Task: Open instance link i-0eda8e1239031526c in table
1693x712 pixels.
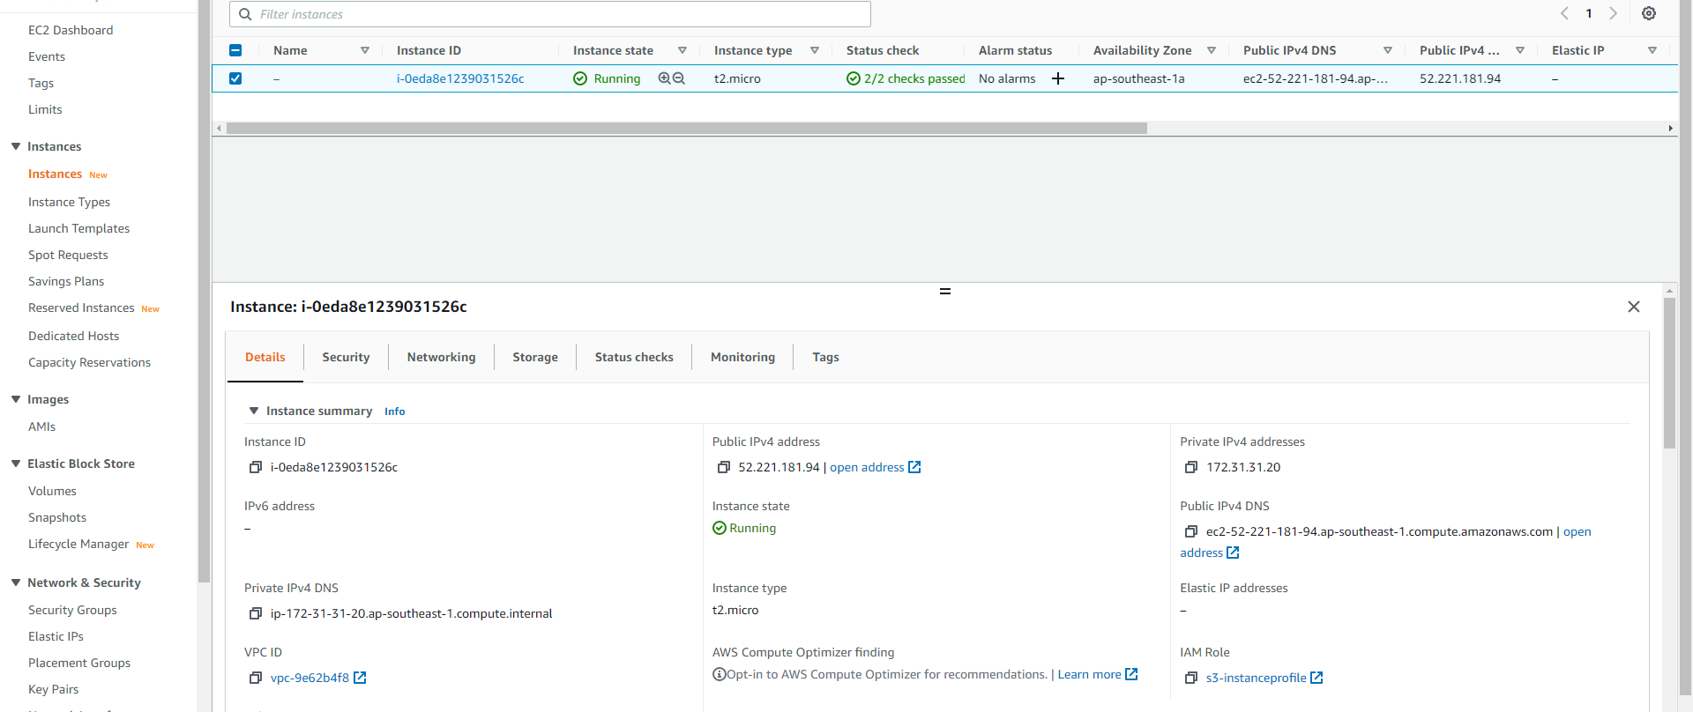Action: click(x=460, y=78)
